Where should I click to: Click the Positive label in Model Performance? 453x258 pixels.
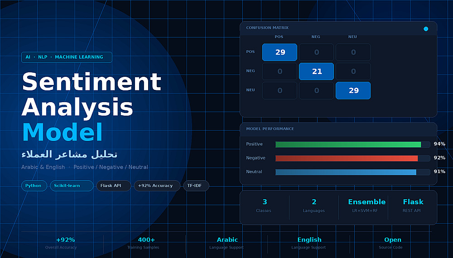(x=254, y=144)
